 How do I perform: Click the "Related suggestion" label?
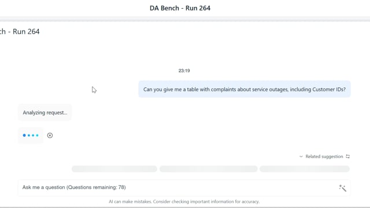pyautogui.click(x=324, y=157)
